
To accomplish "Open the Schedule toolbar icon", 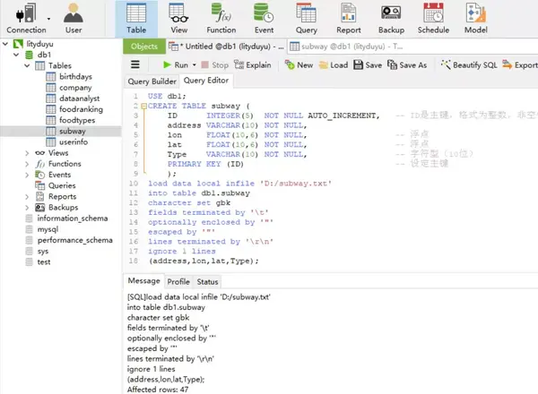I will (433, 19).
